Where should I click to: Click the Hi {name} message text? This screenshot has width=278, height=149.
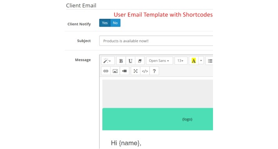pos(126,143)
